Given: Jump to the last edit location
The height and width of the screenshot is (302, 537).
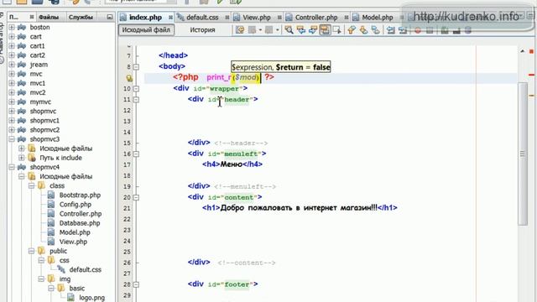Looking at the screenshot, I should tap(240, 30).
